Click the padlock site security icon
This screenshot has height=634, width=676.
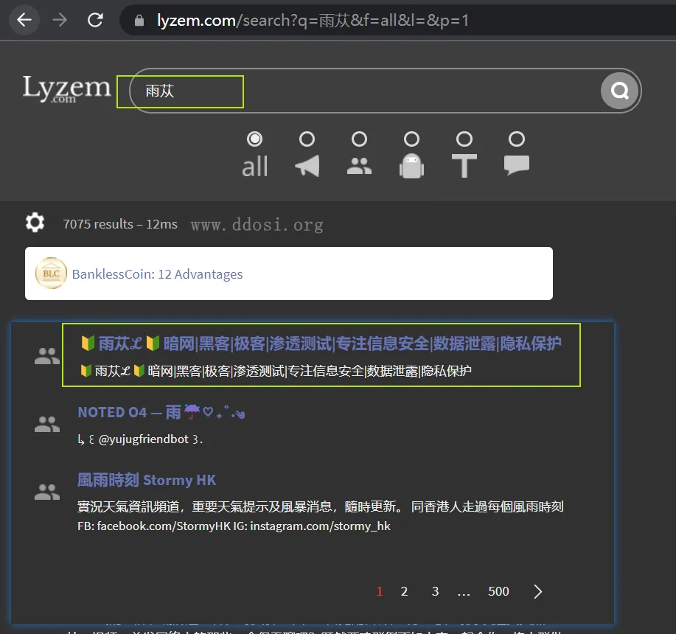(139, 20)
